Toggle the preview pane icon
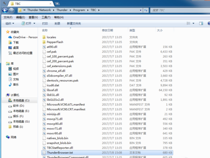Viewport: 210px width, 158px height. click(x=201, y=23)
